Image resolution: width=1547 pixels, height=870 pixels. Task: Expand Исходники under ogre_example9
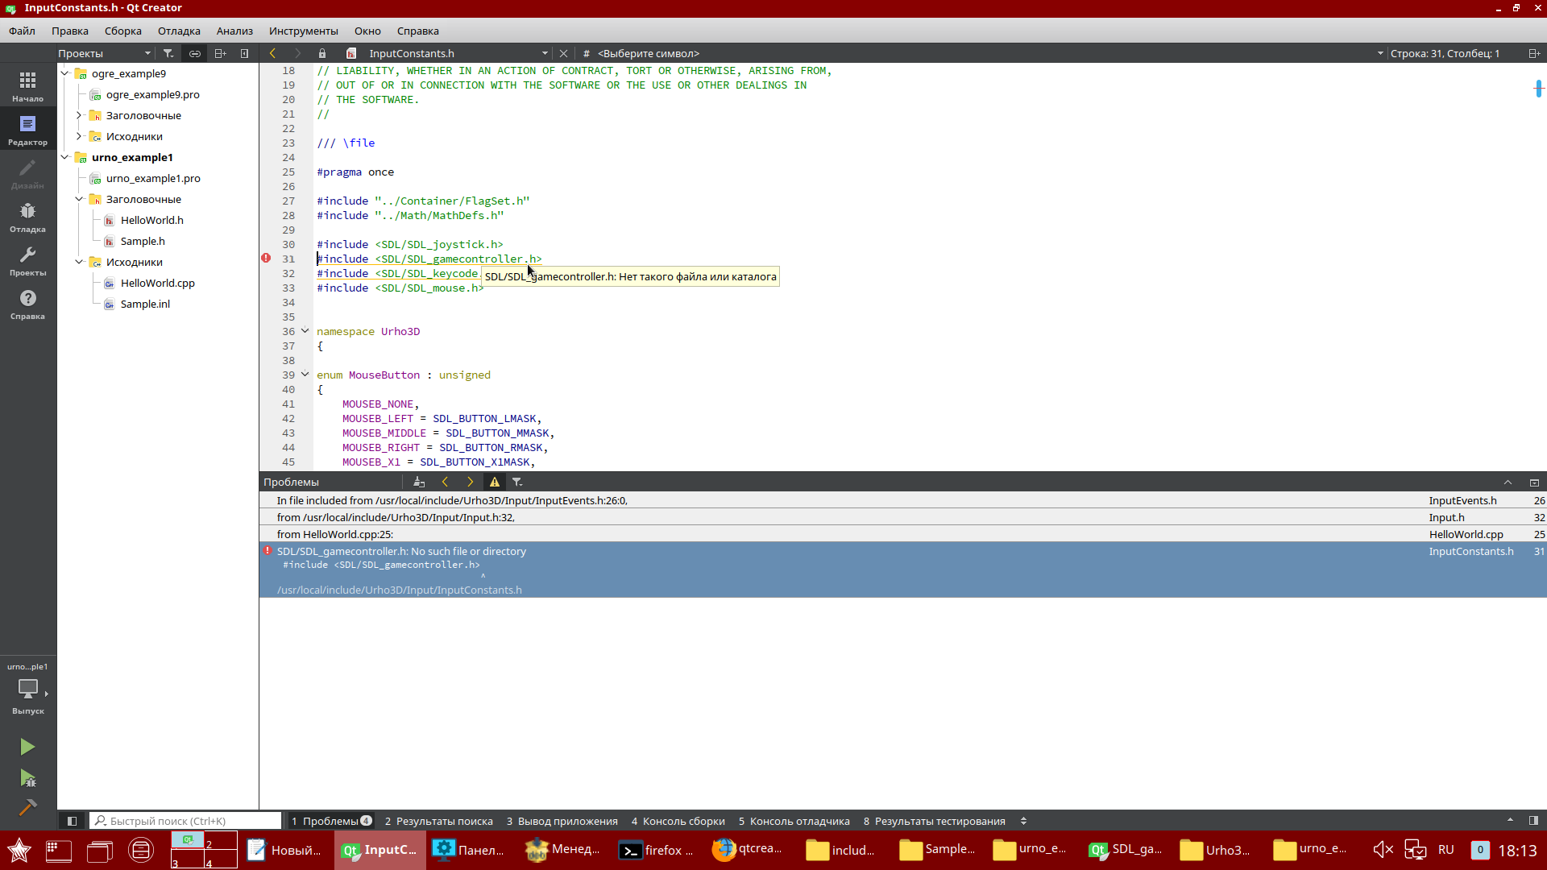coord(79,136)
